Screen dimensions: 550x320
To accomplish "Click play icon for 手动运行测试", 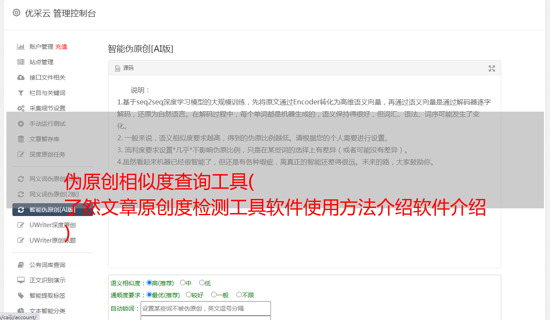I will (21, 124).
